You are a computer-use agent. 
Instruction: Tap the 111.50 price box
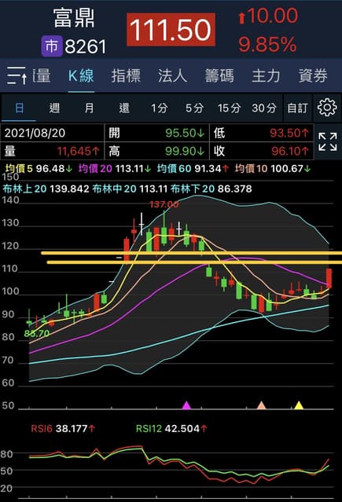pyautogui.click(x=171, y=30)
